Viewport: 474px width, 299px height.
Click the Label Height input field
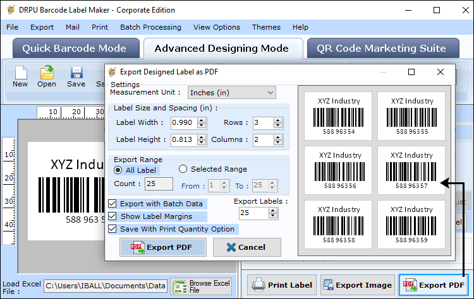point(184,139)
